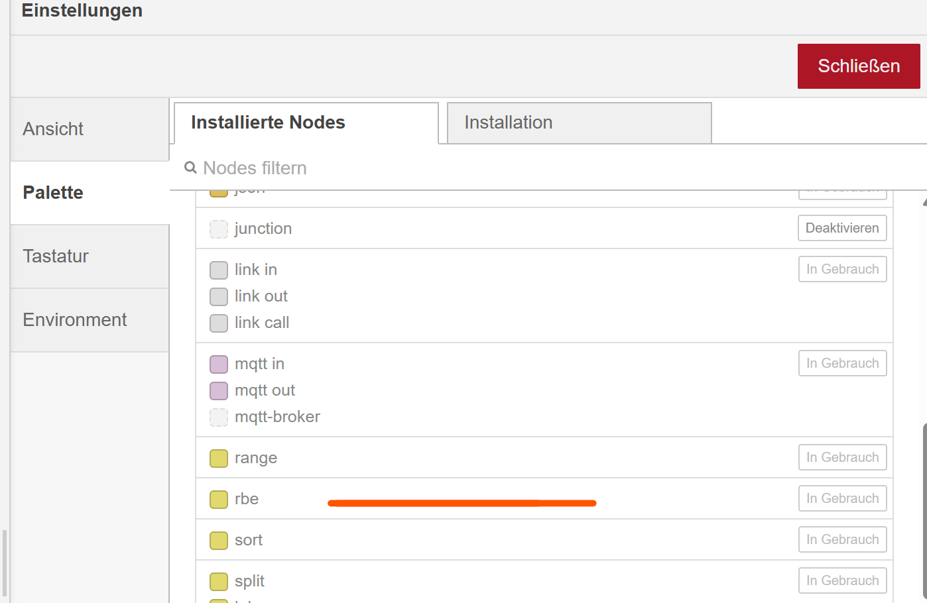Click In Gebrauch button for mqtt nodes
Viewport: 927px width, 603px height.
point(842,363)
